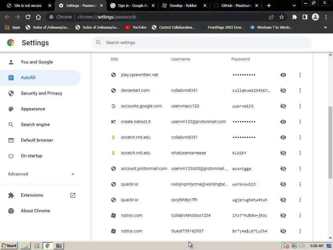Share this page icon

tap(271, 17)
